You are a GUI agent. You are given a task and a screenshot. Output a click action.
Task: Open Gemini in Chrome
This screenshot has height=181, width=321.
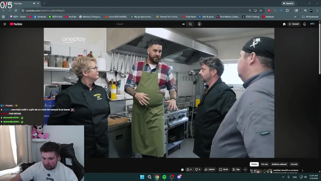coord(288,4)
